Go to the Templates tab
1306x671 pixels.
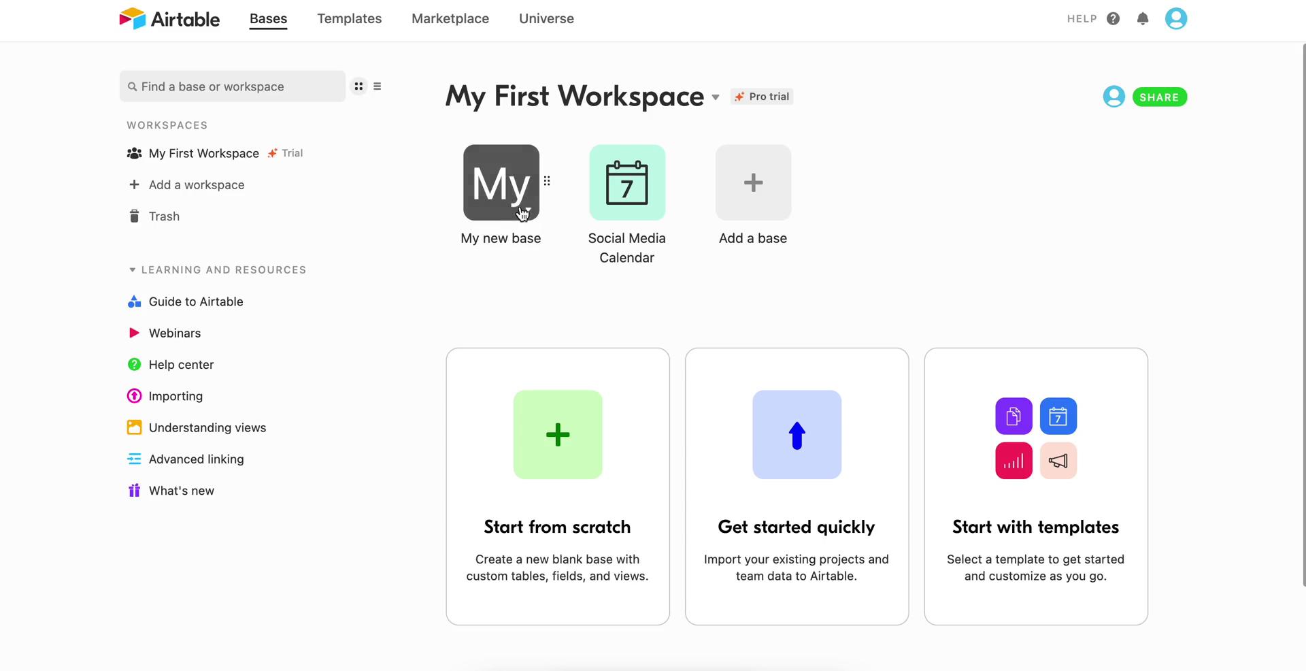[349, 18]
